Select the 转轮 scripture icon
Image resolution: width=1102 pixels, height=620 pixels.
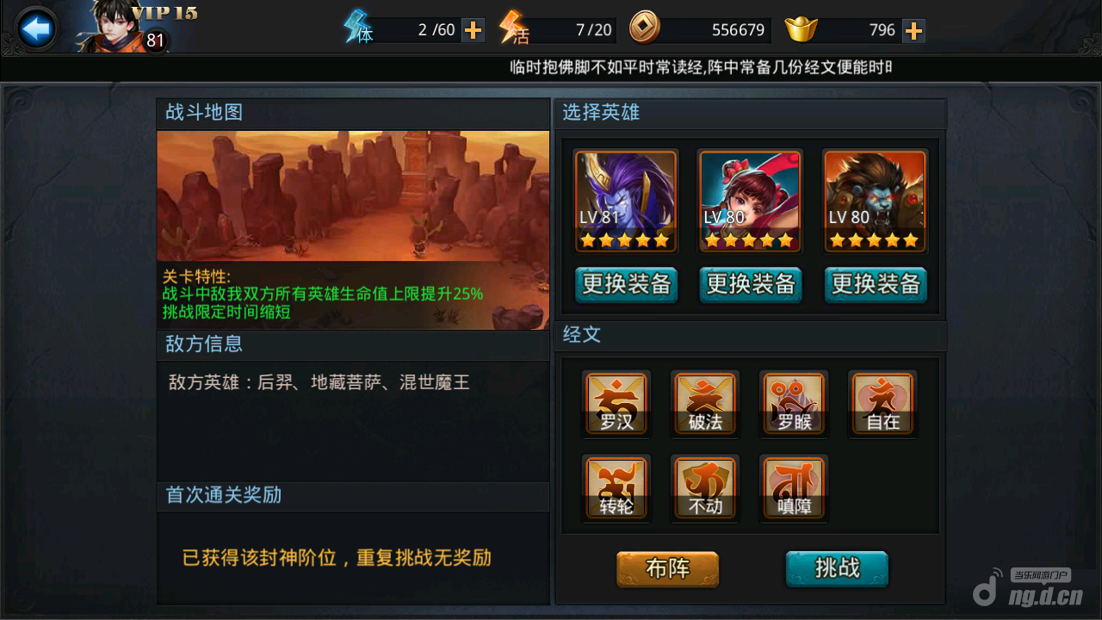click(x=616, y=488)
